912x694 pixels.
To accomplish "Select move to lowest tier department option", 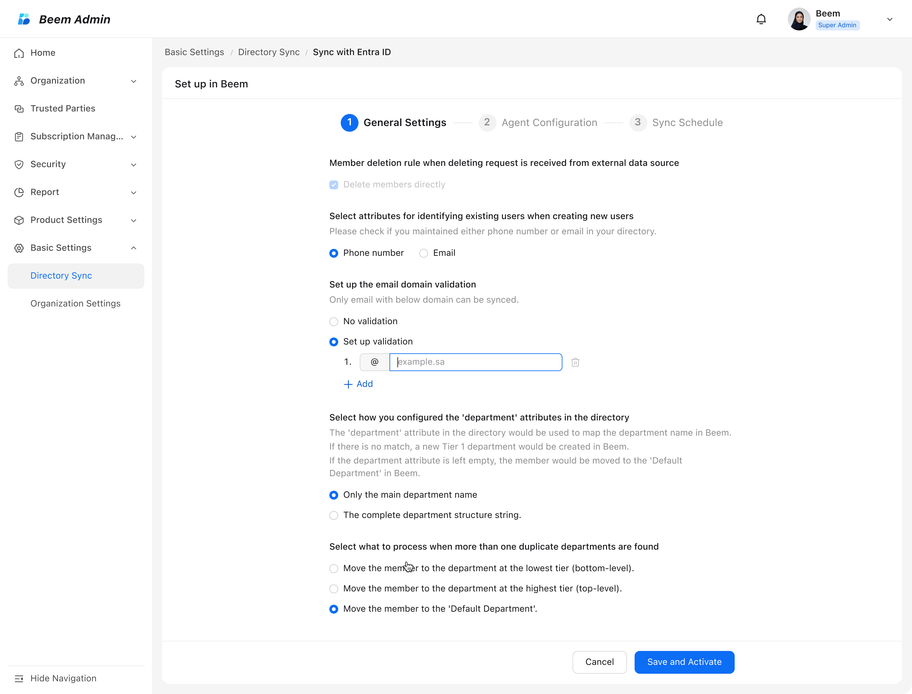I will pos(334,568).
